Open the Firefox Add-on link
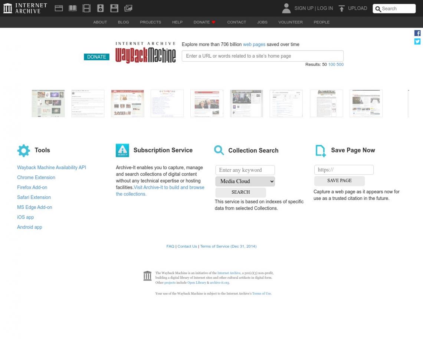 (x=32, y=187)
